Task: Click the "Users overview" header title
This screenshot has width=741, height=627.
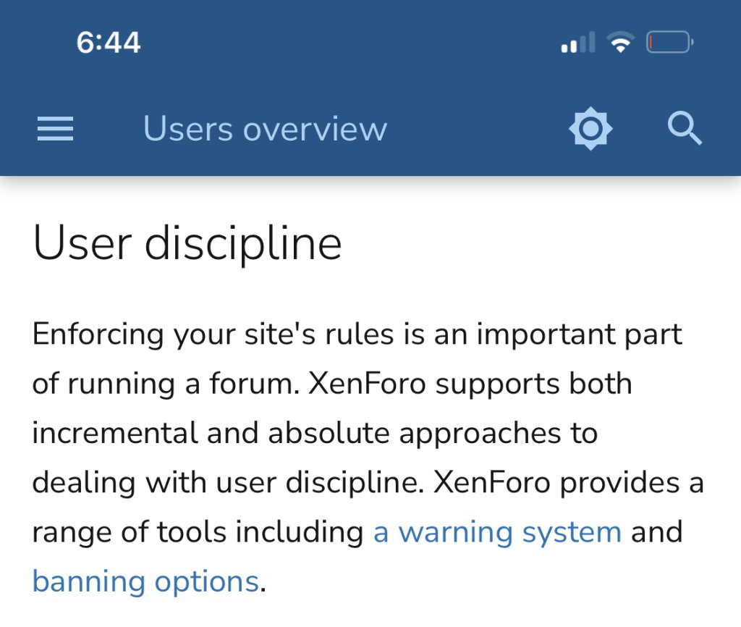Action: coord(265,130)
